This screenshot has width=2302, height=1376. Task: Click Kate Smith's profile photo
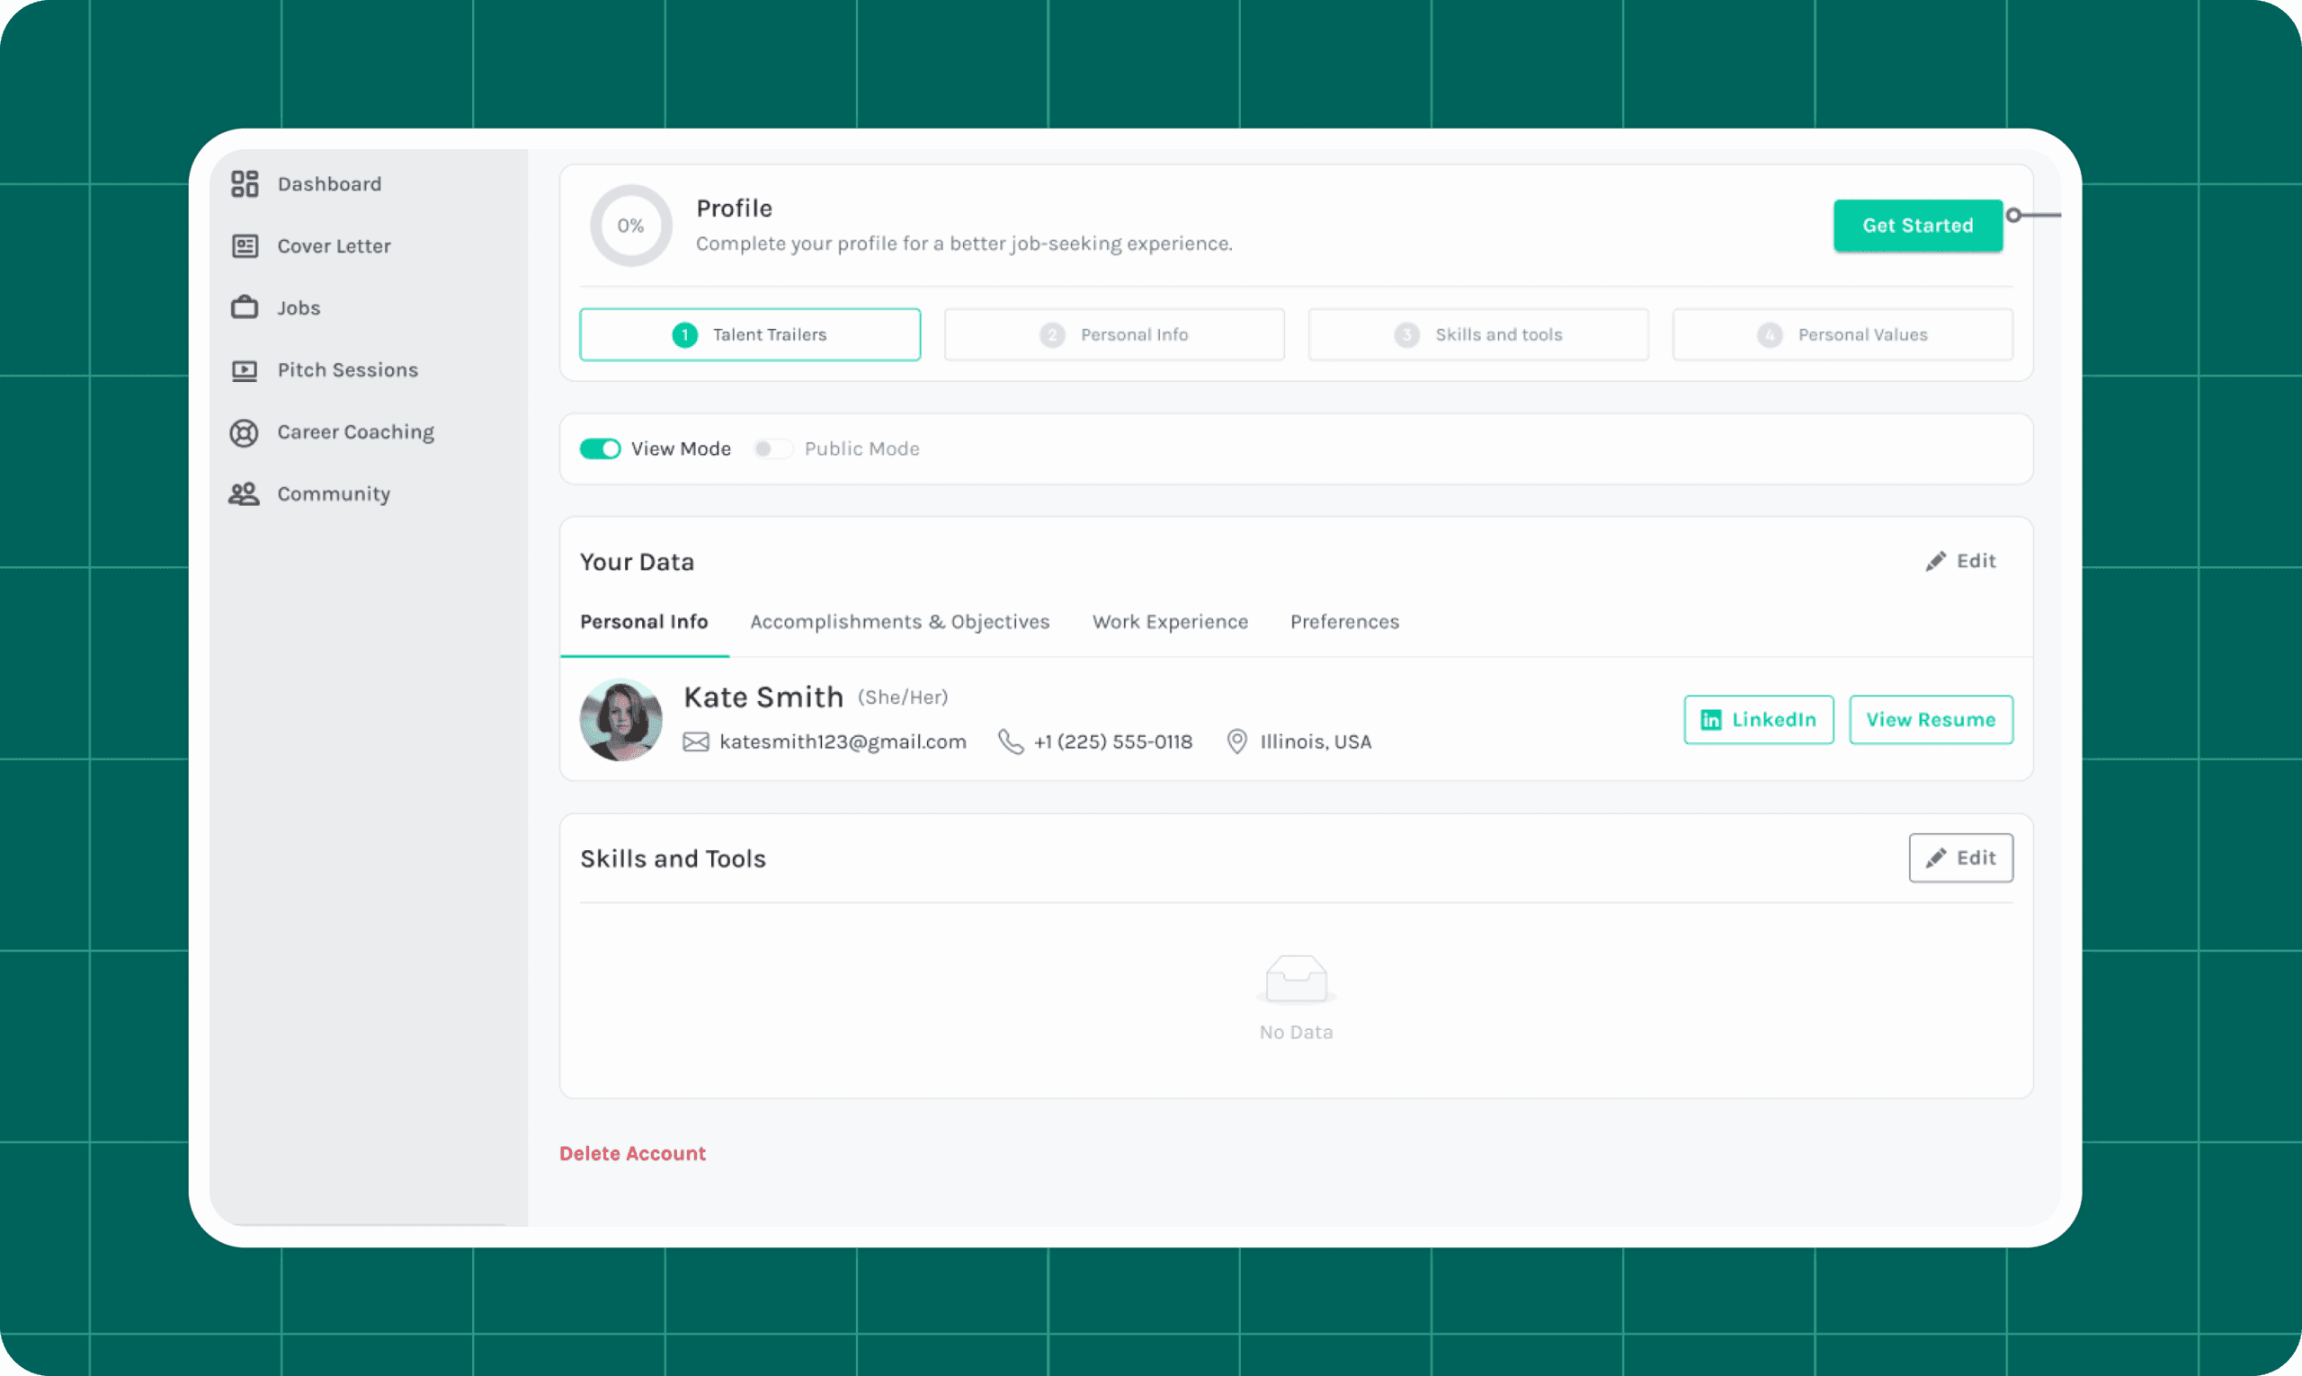620,720
